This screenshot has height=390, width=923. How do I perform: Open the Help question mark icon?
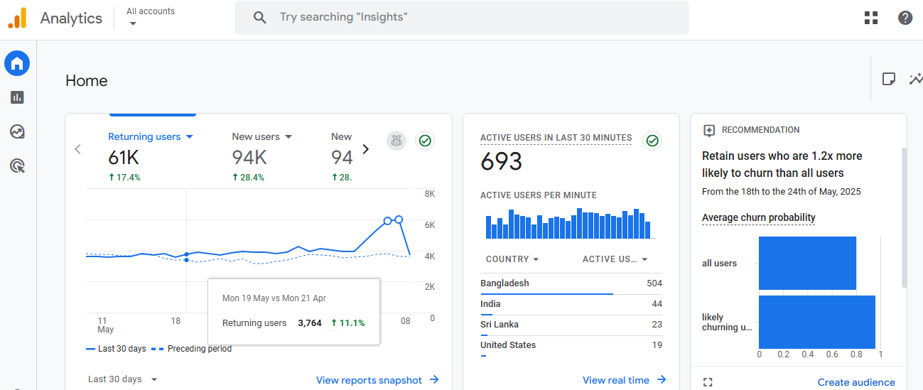pos(905,18)
